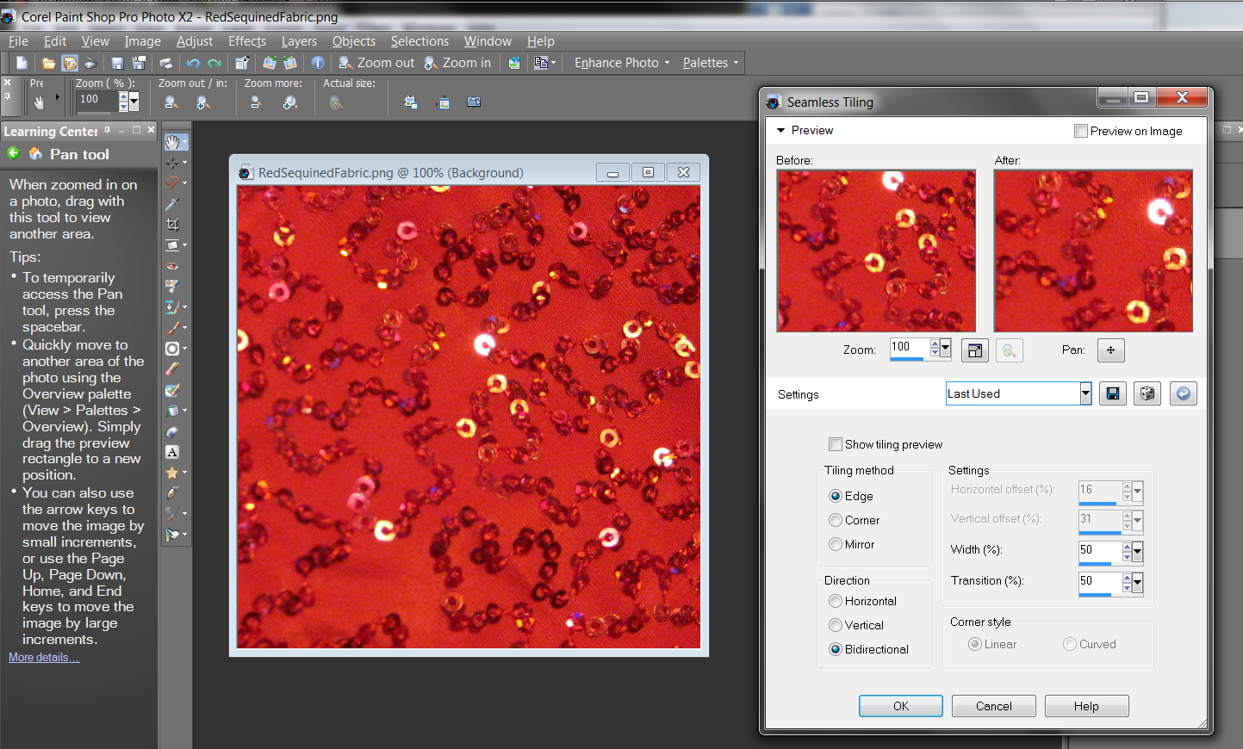Image resolution: width=1243 pixels, height=749 pixels.
Task: Save preset with the floppy disk icon
Action: pos(1112,393)
